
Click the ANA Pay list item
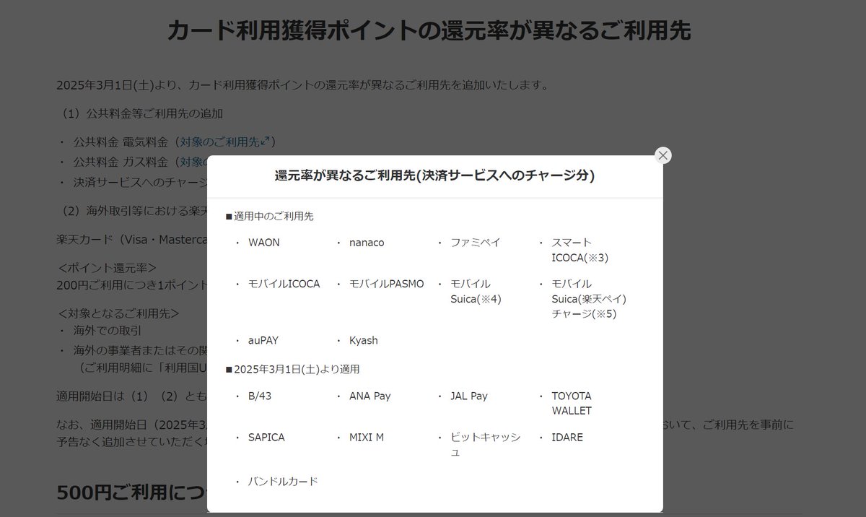(x=370, y=396)
